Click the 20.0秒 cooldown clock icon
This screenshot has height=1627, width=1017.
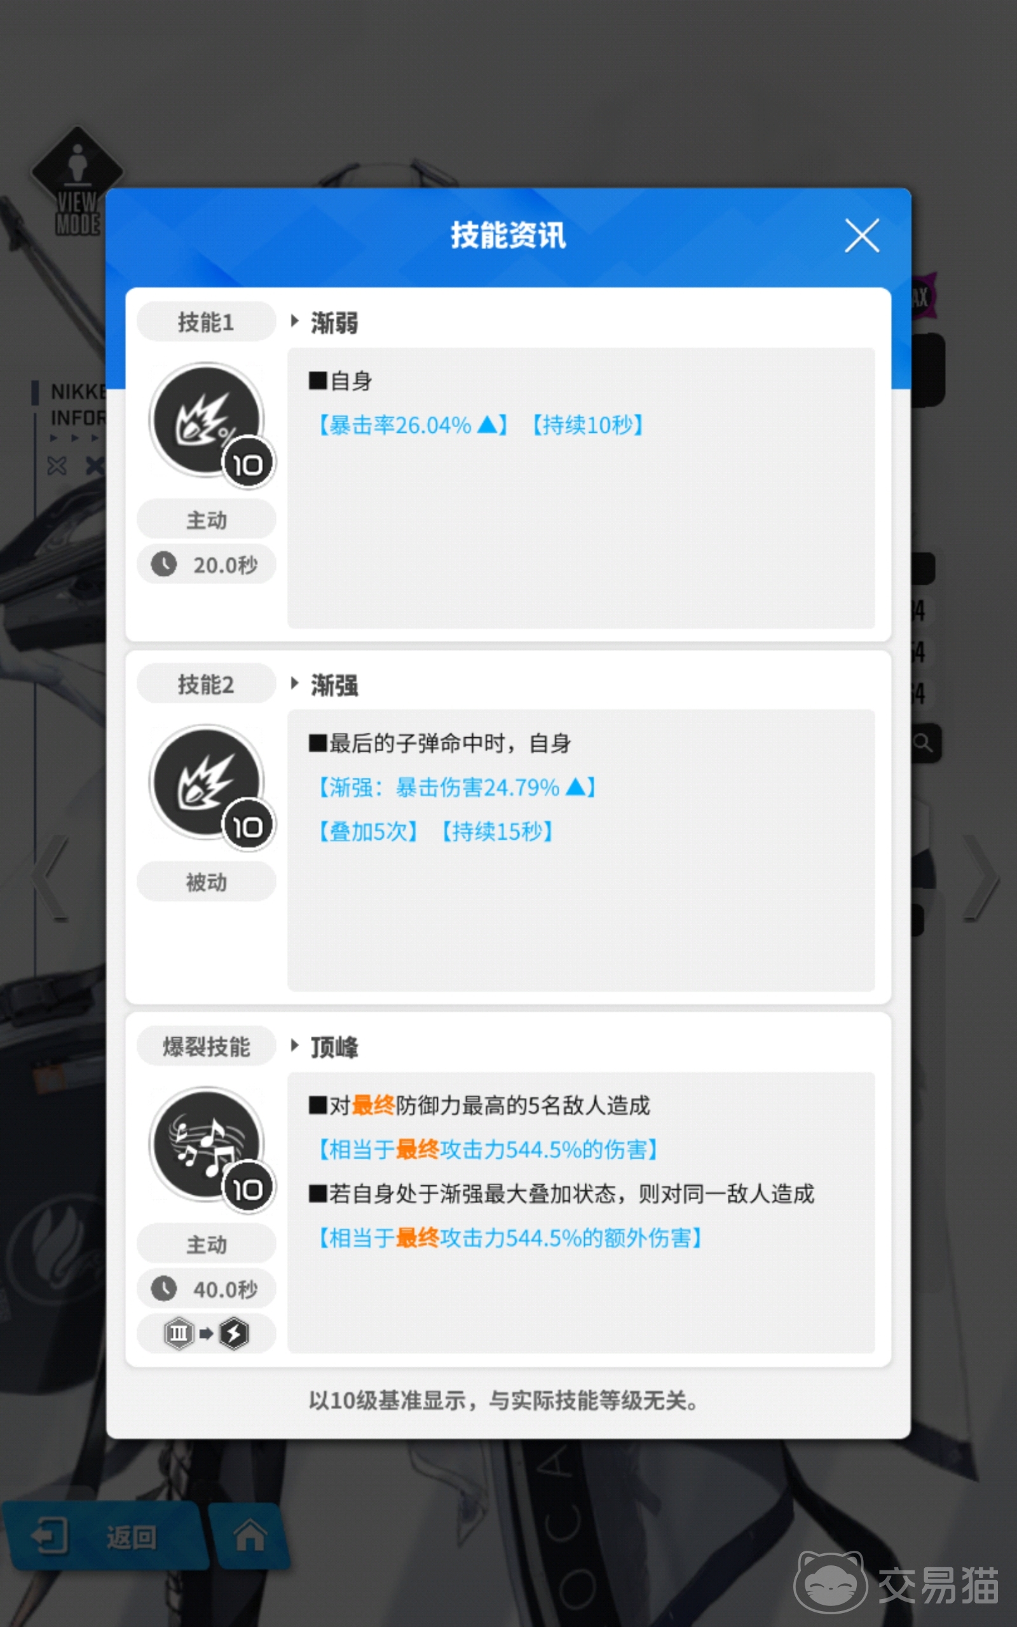pyautogui.click(x=163, y=564)
